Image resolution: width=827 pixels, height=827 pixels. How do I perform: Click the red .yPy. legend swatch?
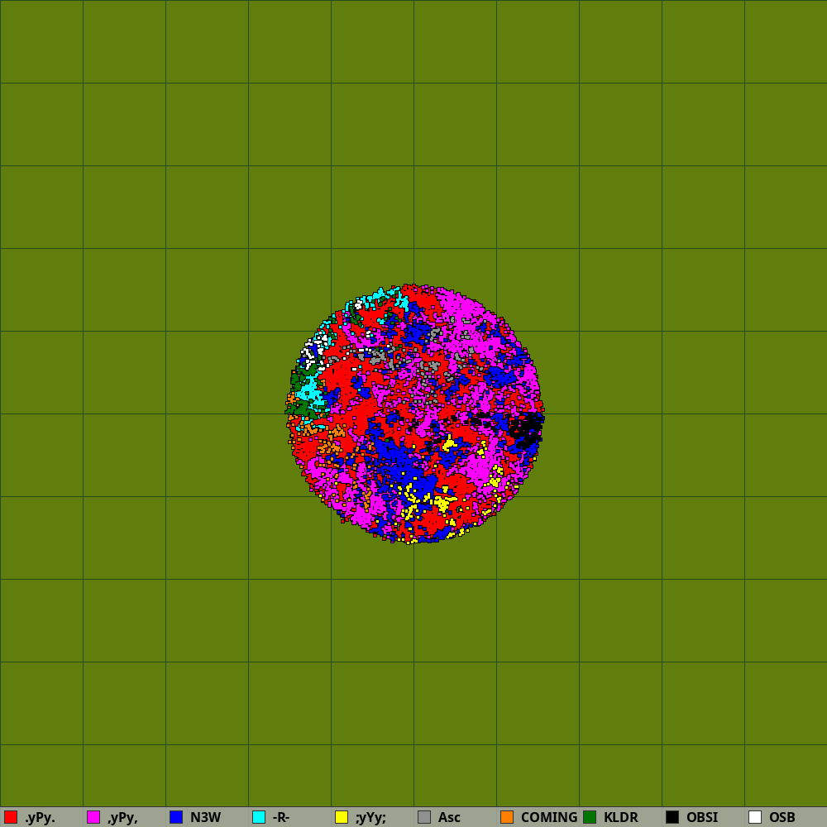point(11,817)
